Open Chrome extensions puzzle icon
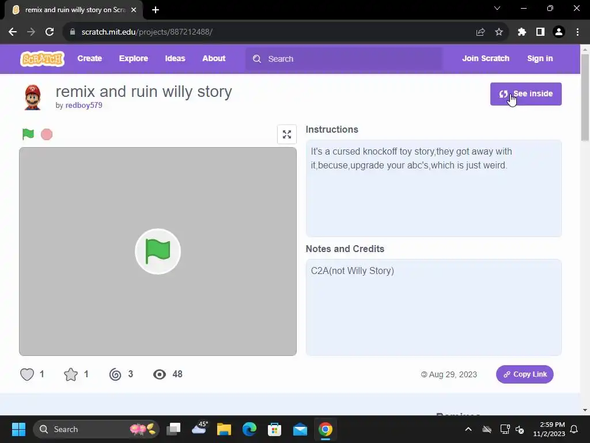This screenshot has width=590, height=443. point(522,32)
